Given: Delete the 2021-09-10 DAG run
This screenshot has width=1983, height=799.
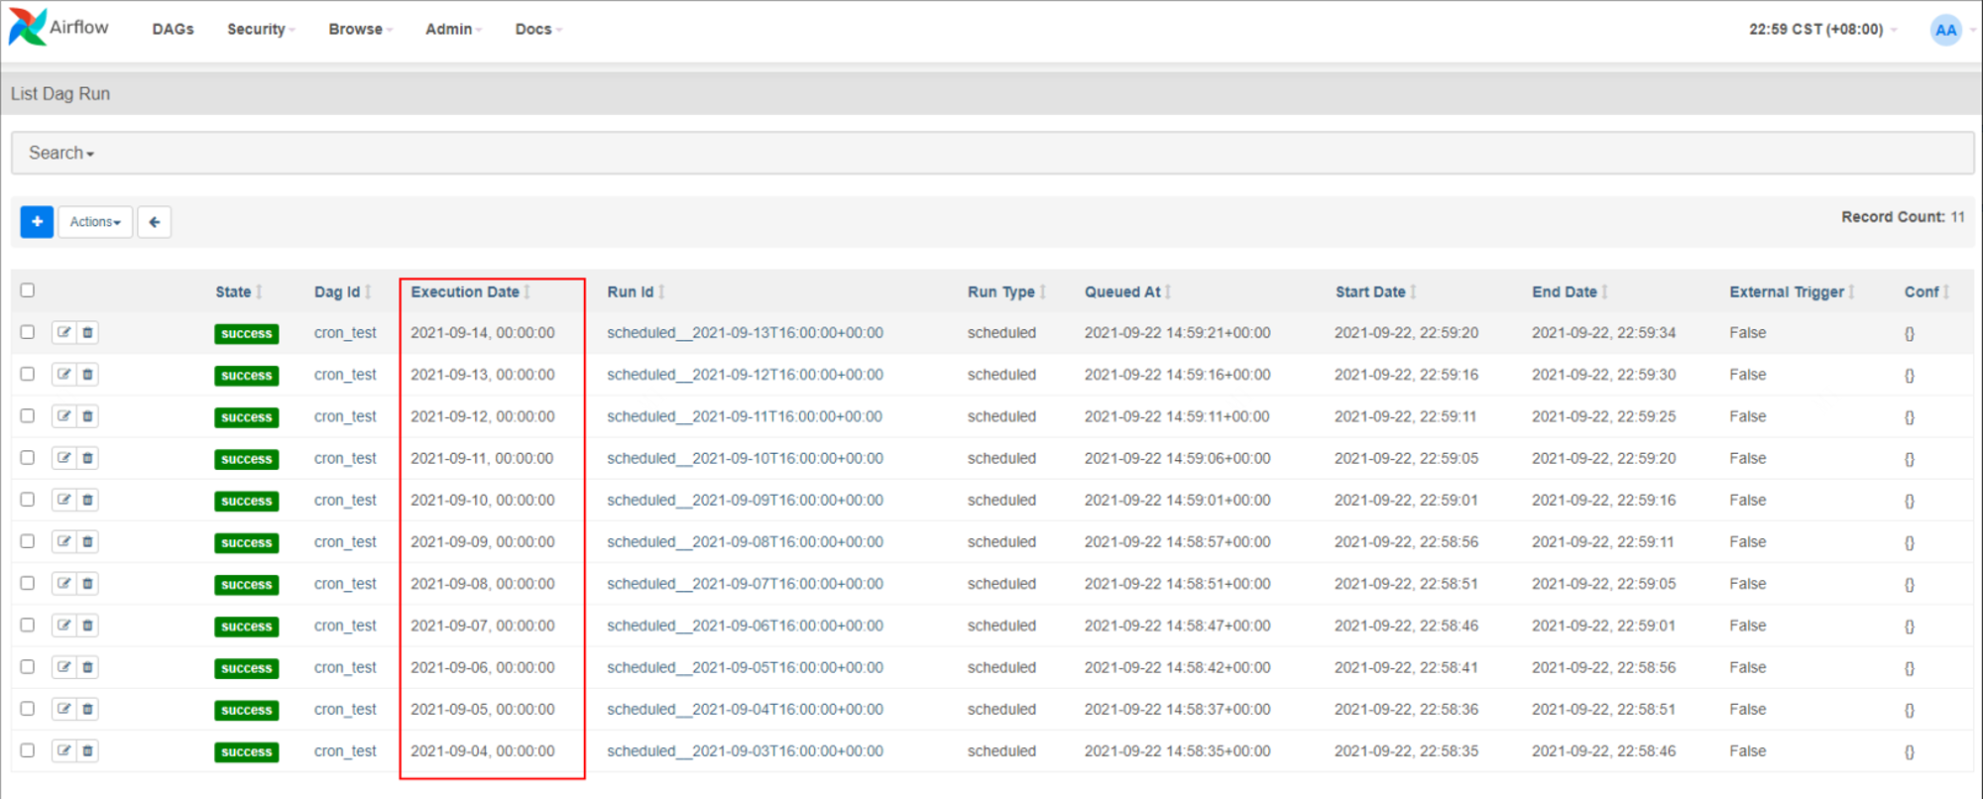Looking at the screenshot, I should point(87,500).
